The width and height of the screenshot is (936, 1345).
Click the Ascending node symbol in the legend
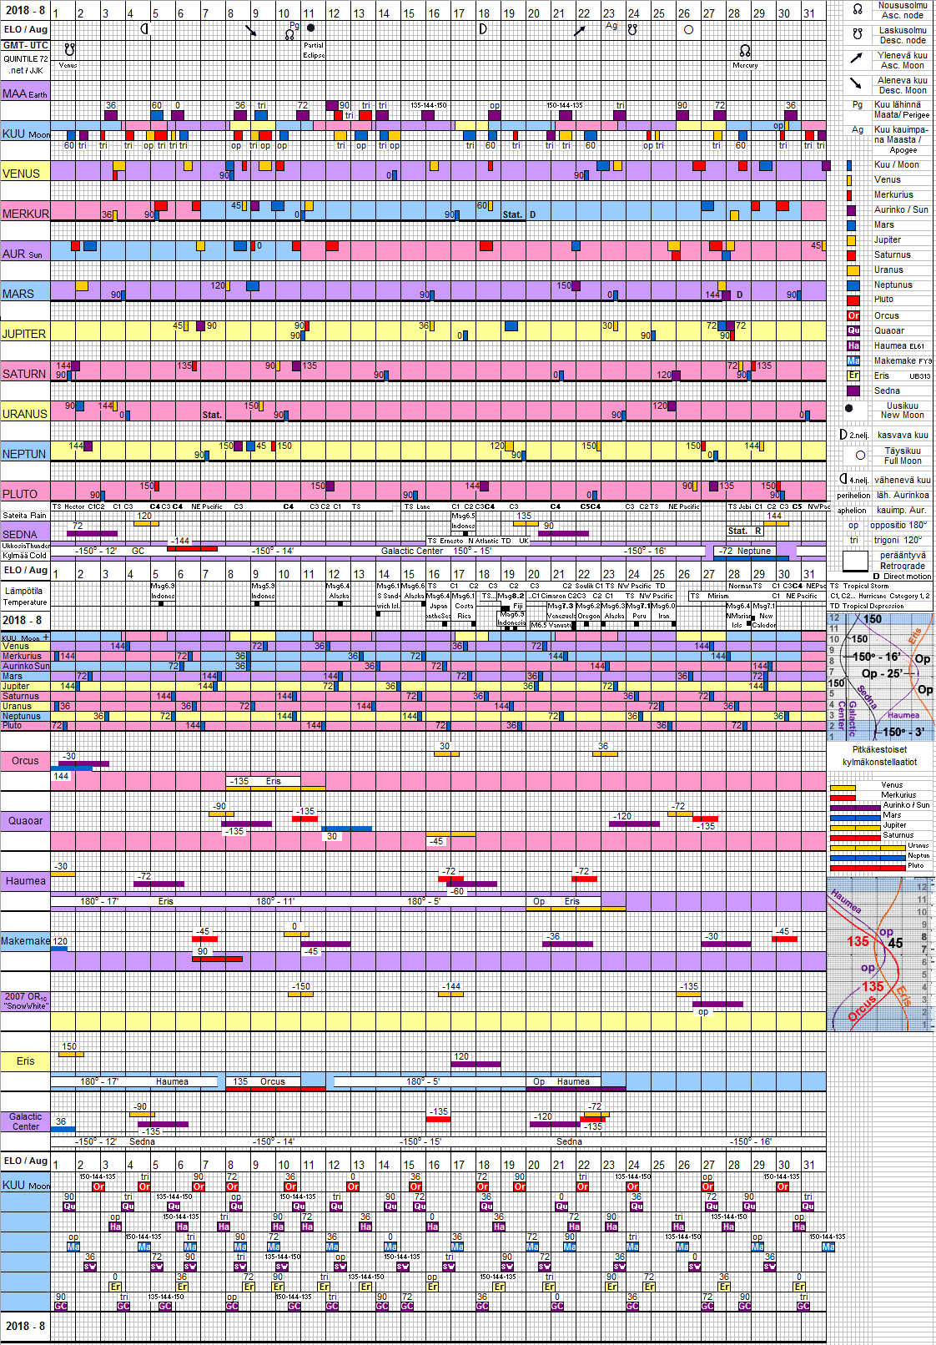point(857,10)
